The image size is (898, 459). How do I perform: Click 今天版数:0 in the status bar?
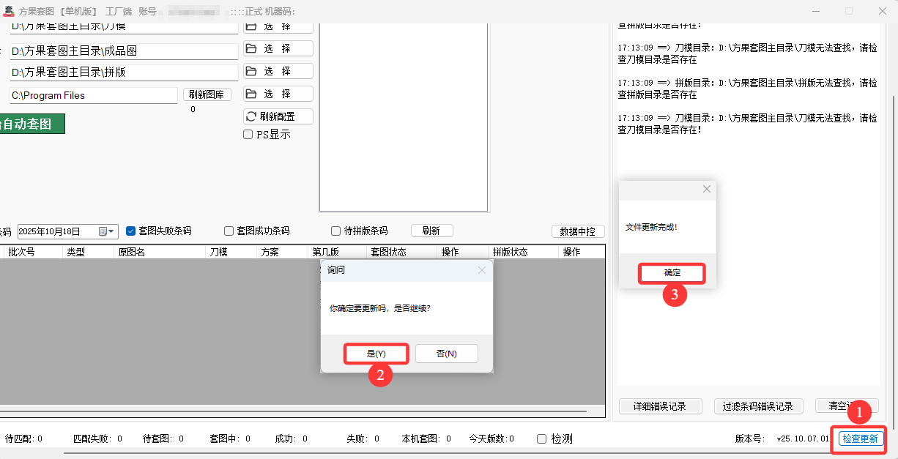(491, 439)
